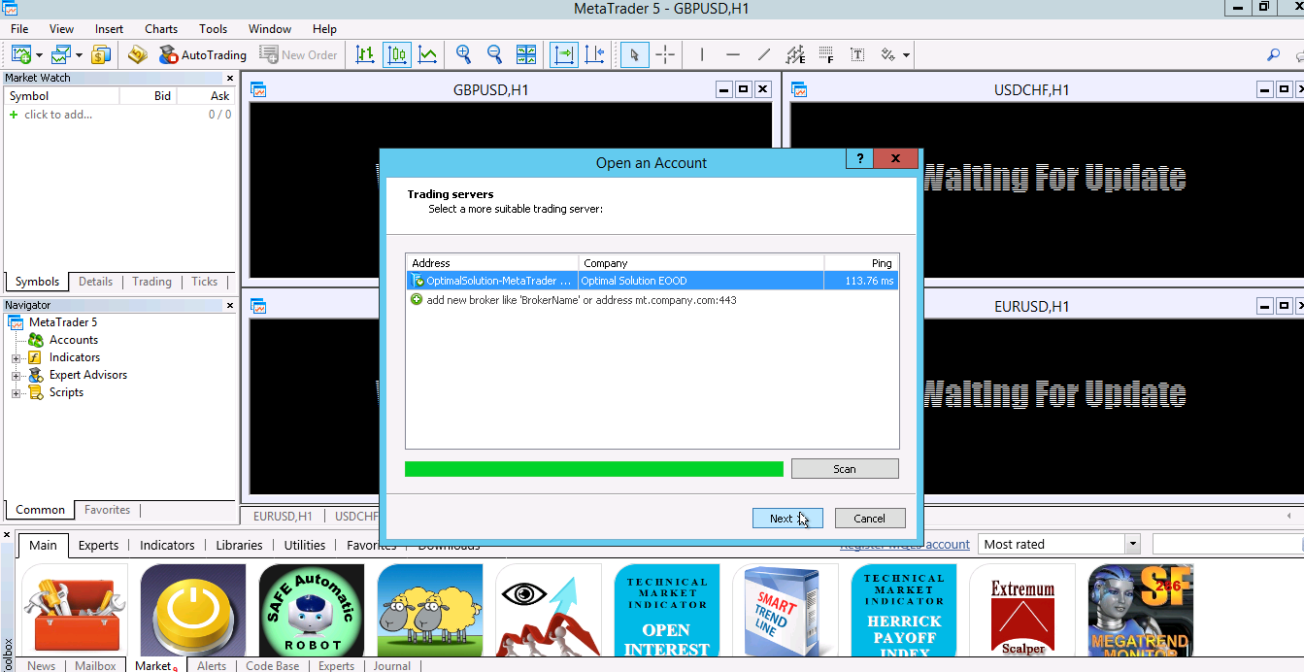Screen dimensions: 1304x672
Task: Toggle chart shift
Action: point(595,55)
